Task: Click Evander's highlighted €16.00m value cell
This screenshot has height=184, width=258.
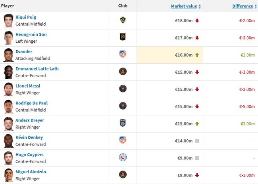Action: (170, 55)
